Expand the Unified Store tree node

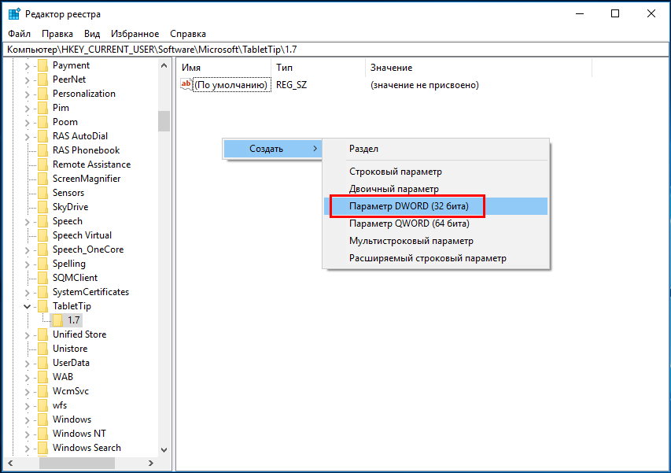point(27,334)
